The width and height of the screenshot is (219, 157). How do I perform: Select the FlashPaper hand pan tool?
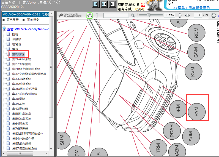(89, 15)
